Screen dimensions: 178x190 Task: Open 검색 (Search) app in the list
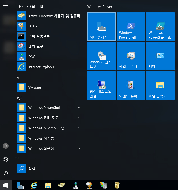[49, 169]
